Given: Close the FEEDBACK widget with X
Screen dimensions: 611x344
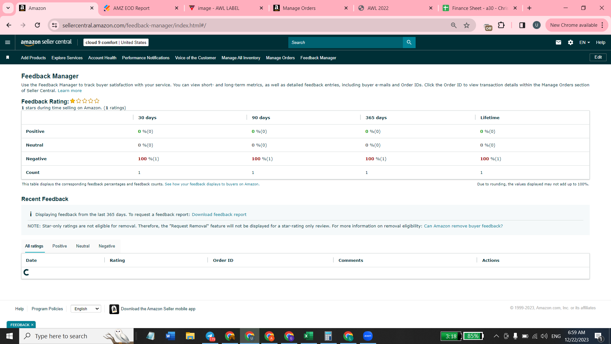Looking at the screenshot, I should 32,325.
